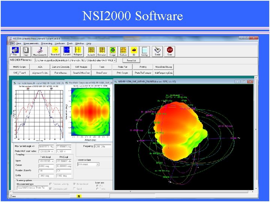Click the Alignment Scripts button

40,73
